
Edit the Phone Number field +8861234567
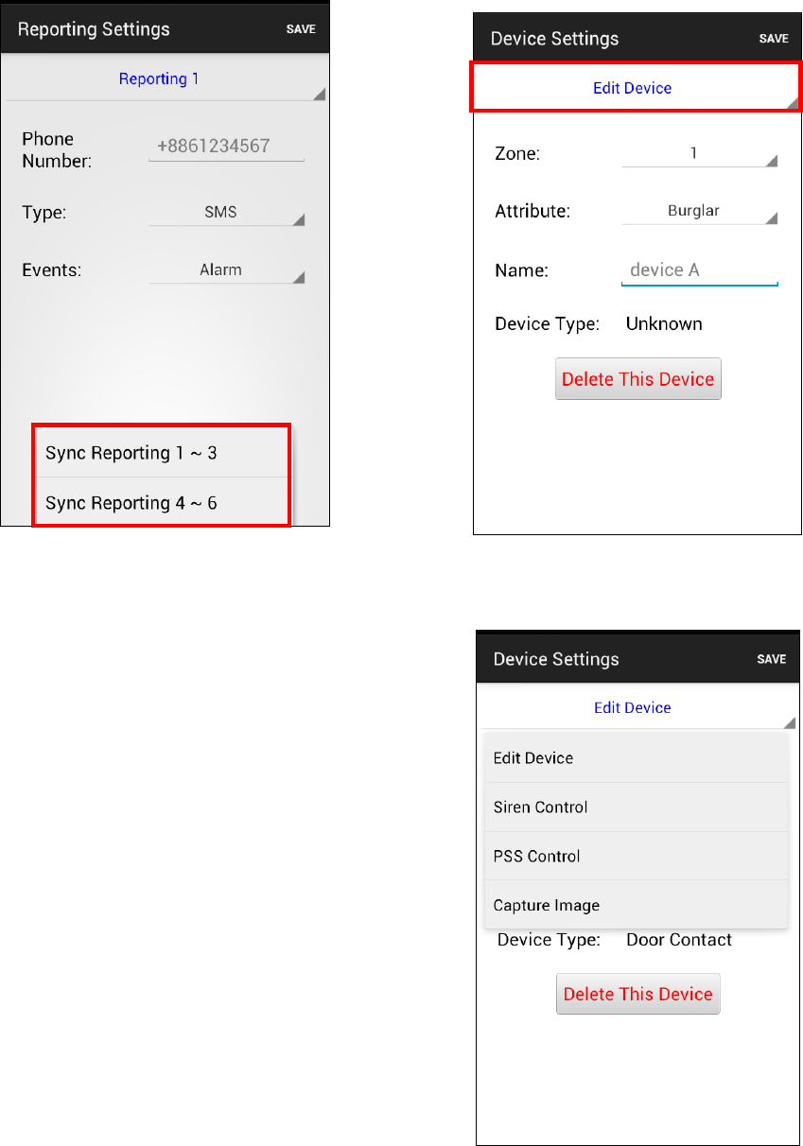click(227, 147)
